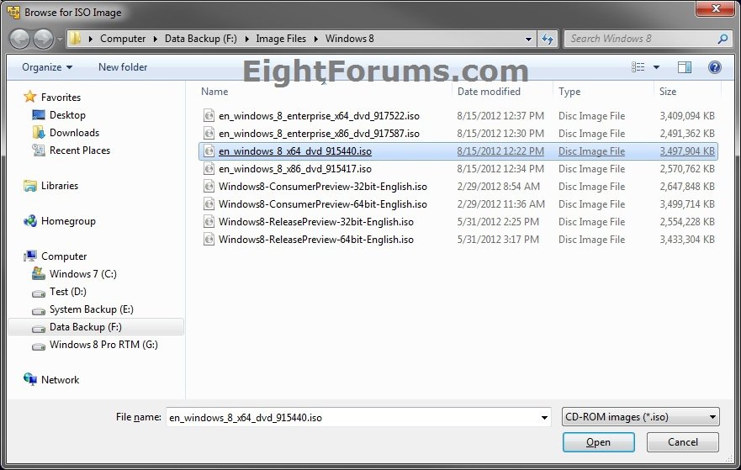Click the Downloads folder icon
The height and width of the screenshot is (470, 741).
click(39, 133)
